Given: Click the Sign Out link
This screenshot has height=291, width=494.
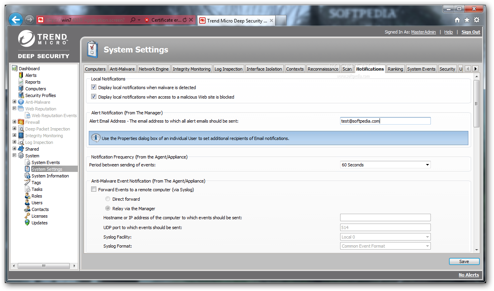Looking at the screenshot, I should point(471,32).
